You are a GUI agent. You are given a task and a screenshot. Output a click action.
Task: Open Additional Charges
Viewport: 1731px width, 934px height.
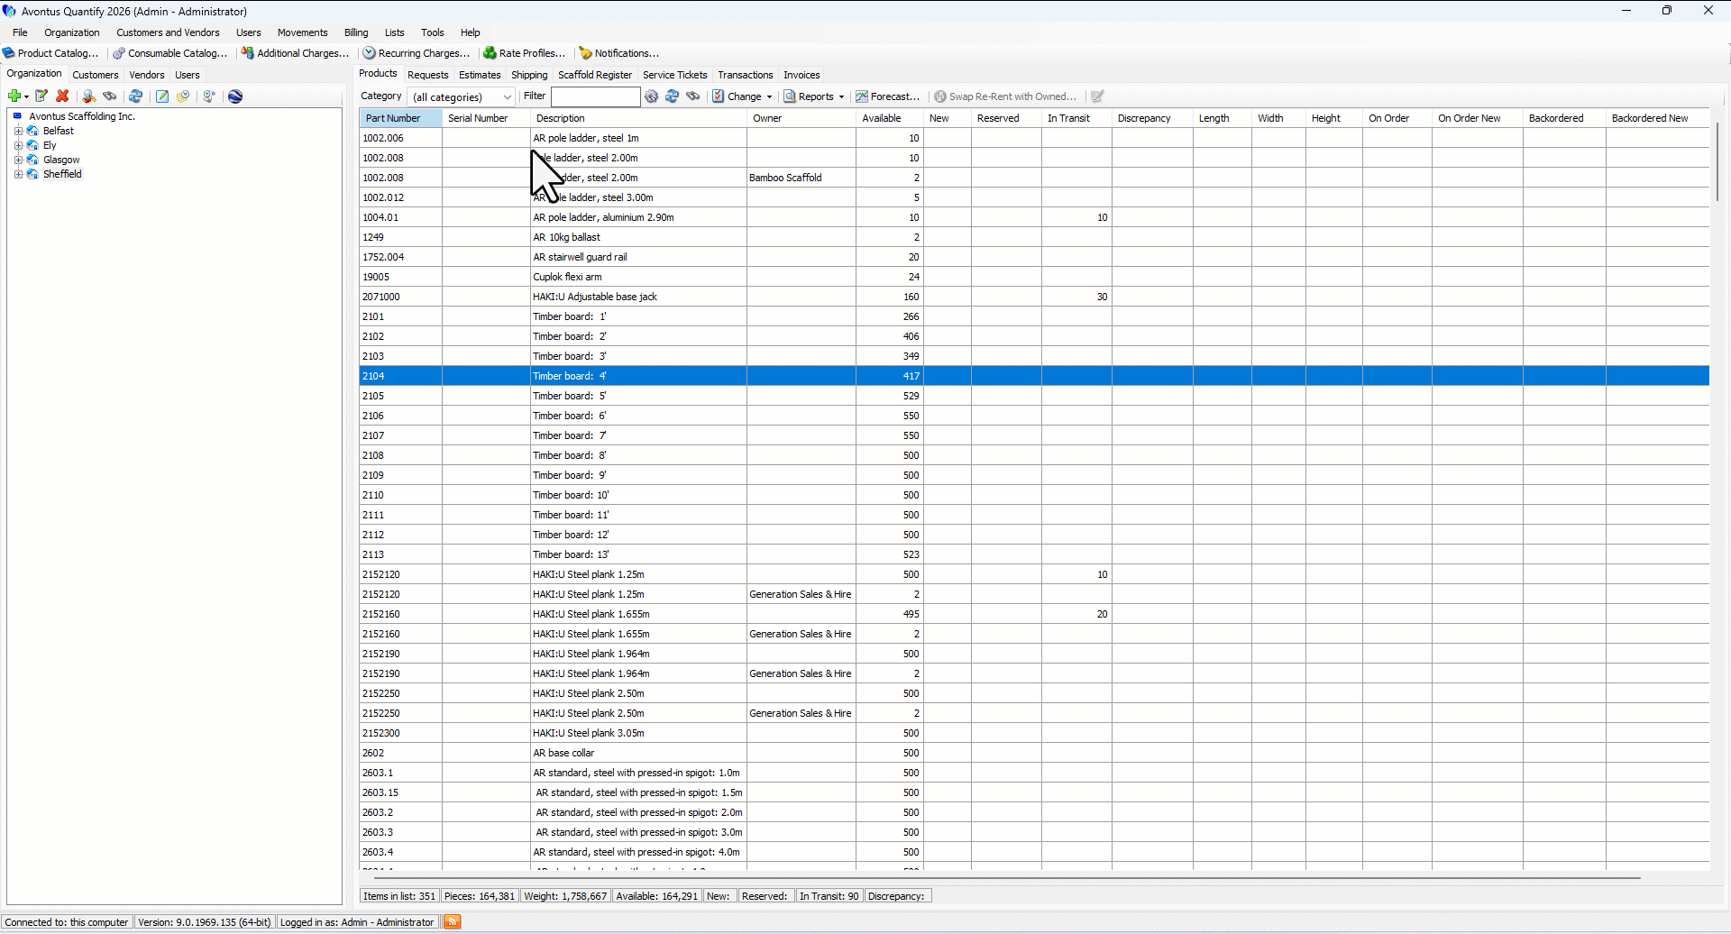[296, 53]
